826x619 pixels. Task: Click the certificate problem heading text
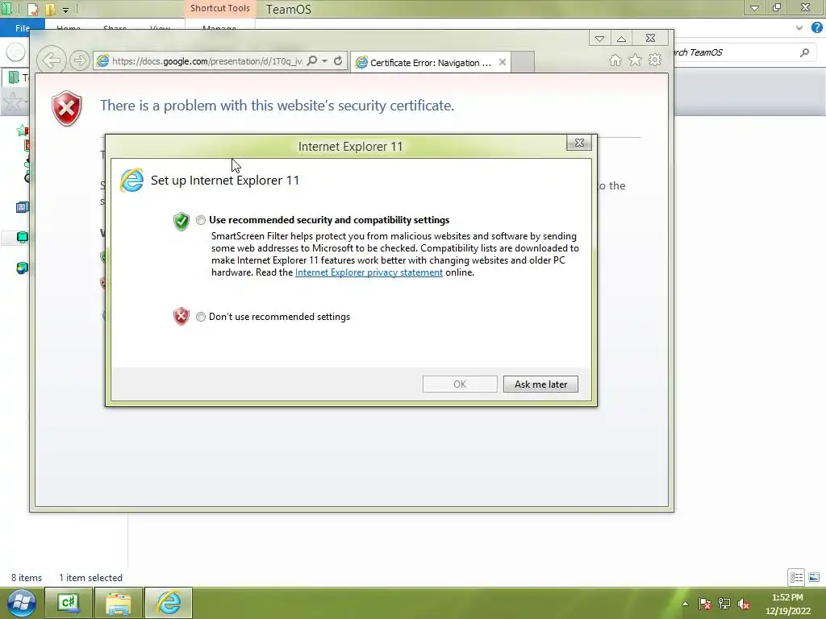tap(277, 106)
